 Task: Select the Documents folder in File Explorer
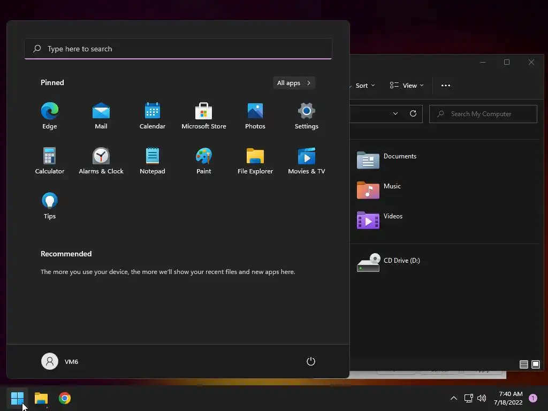click(386, 160)
